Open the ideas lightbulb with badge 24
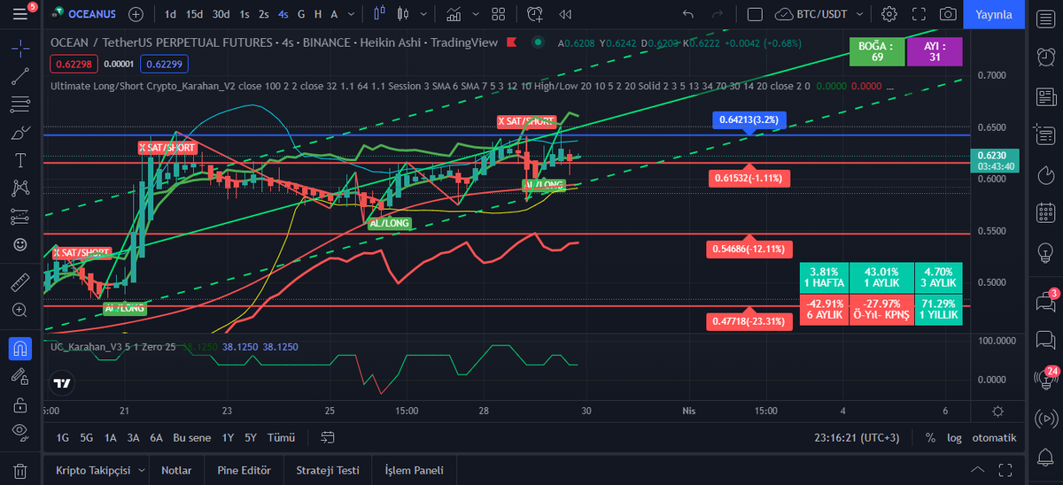Screen dimensions: 1063x485 tap(1045, 379)
